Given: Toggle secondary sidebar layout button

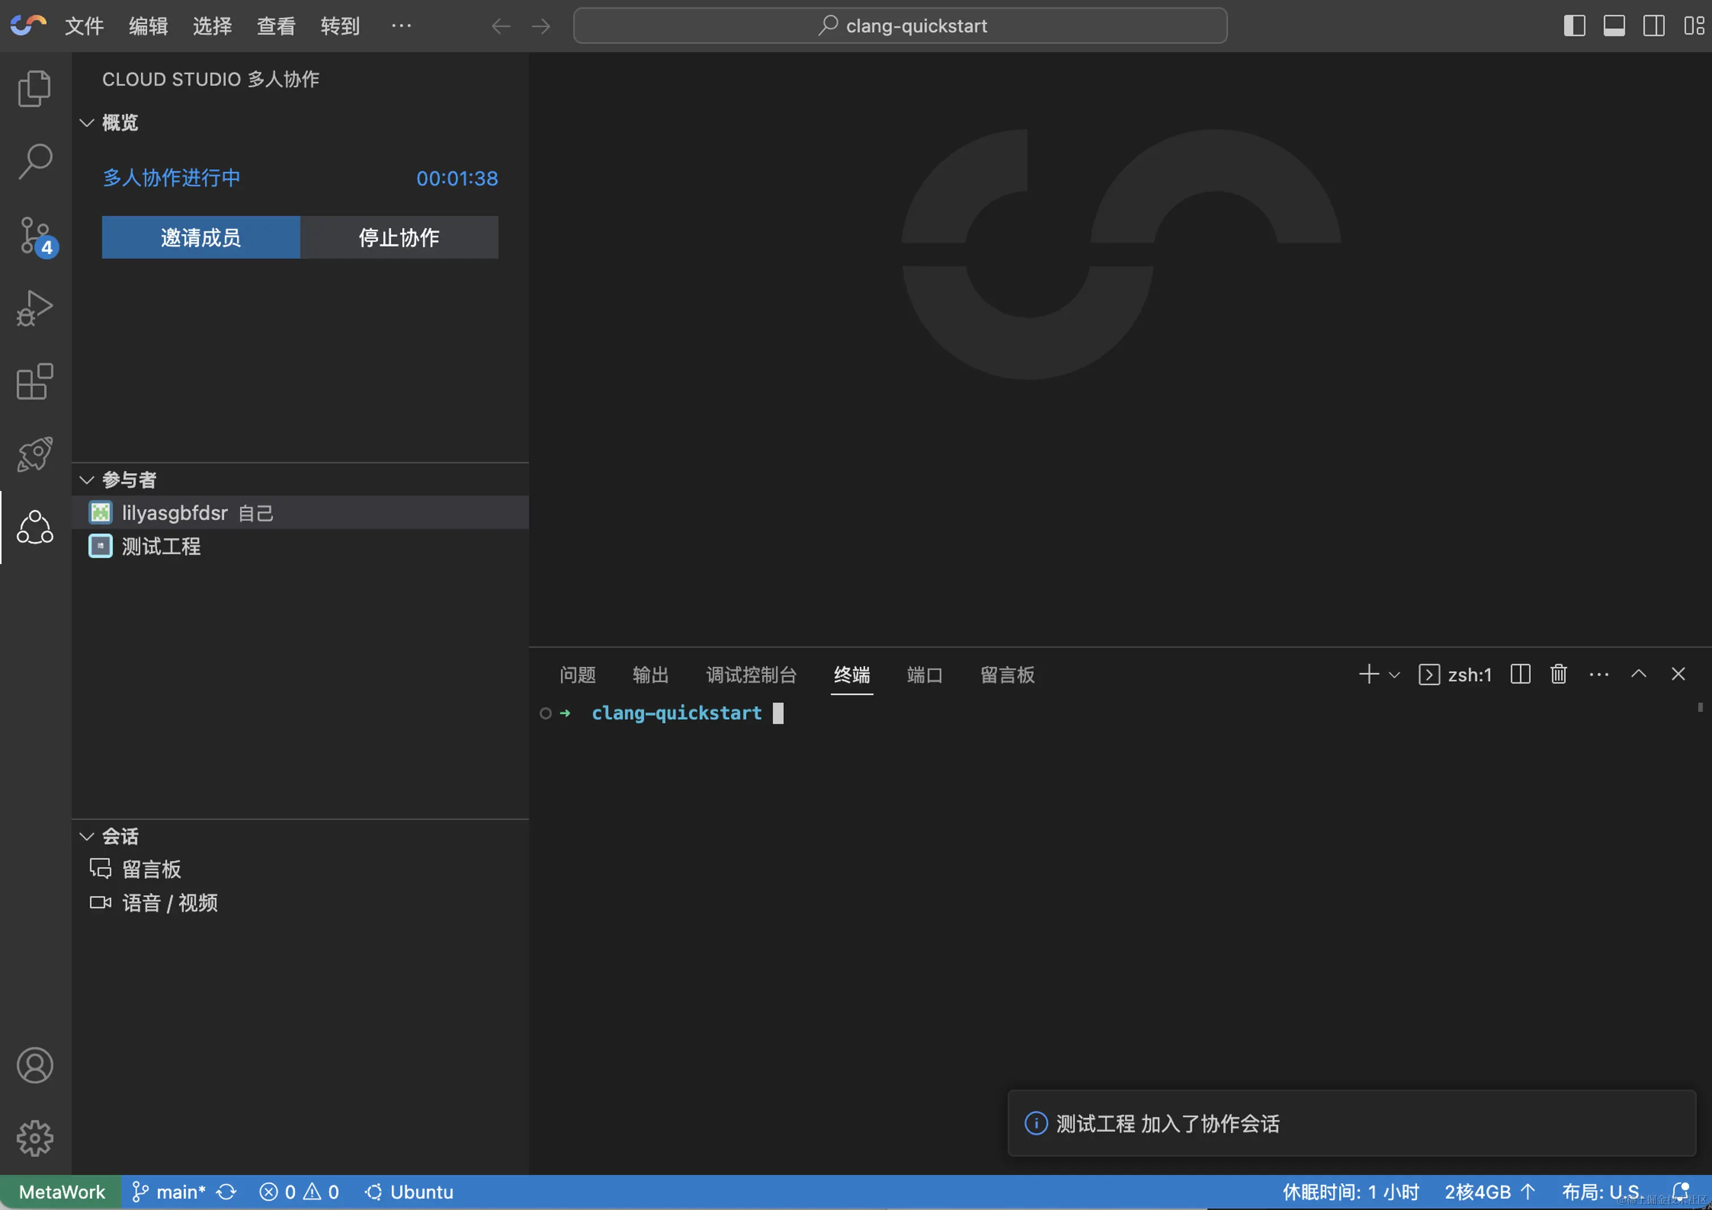Looking at the screenshot, I should (x=1653, y=26).
